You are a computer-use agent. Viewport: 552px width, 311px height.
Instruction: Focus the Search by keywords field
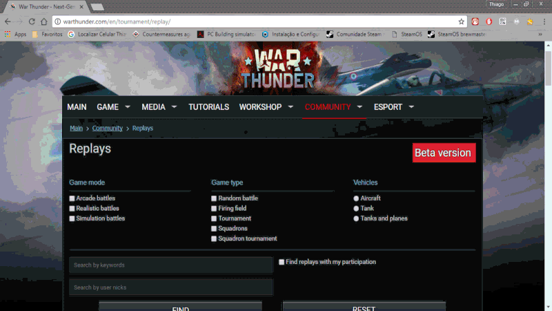point(170,265)
